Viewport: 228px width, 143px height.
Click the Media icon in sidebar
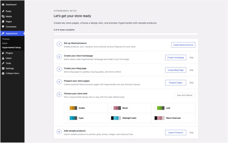click(3, 16)
